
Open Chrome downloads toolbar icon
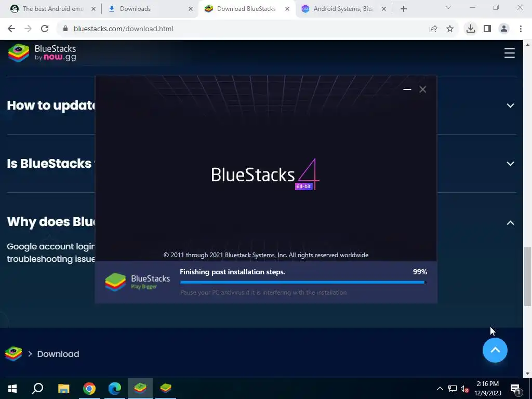(471, 29)
